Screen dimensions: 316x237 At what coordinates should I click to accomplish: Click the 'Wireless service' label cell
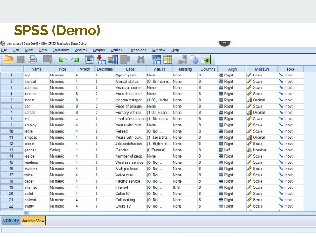(x=131, y=162)
